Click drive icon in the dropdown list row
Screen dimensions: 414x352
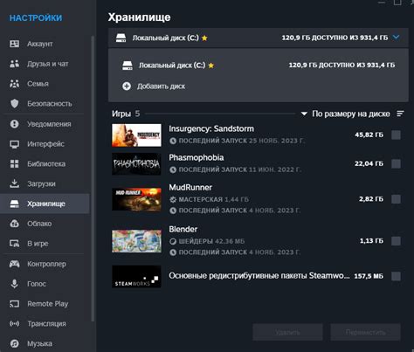click(x=128, y=66)
